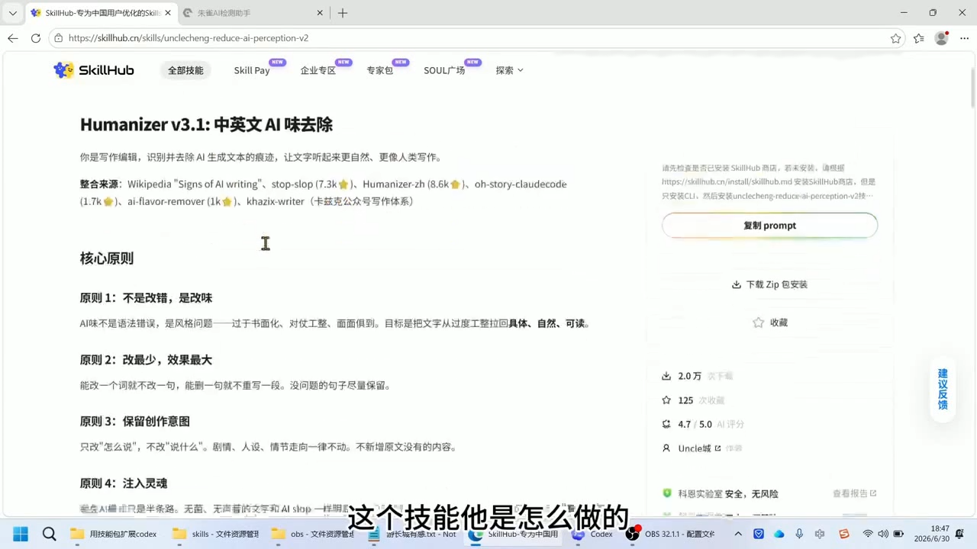Go back to the previous page

[13, 38]
